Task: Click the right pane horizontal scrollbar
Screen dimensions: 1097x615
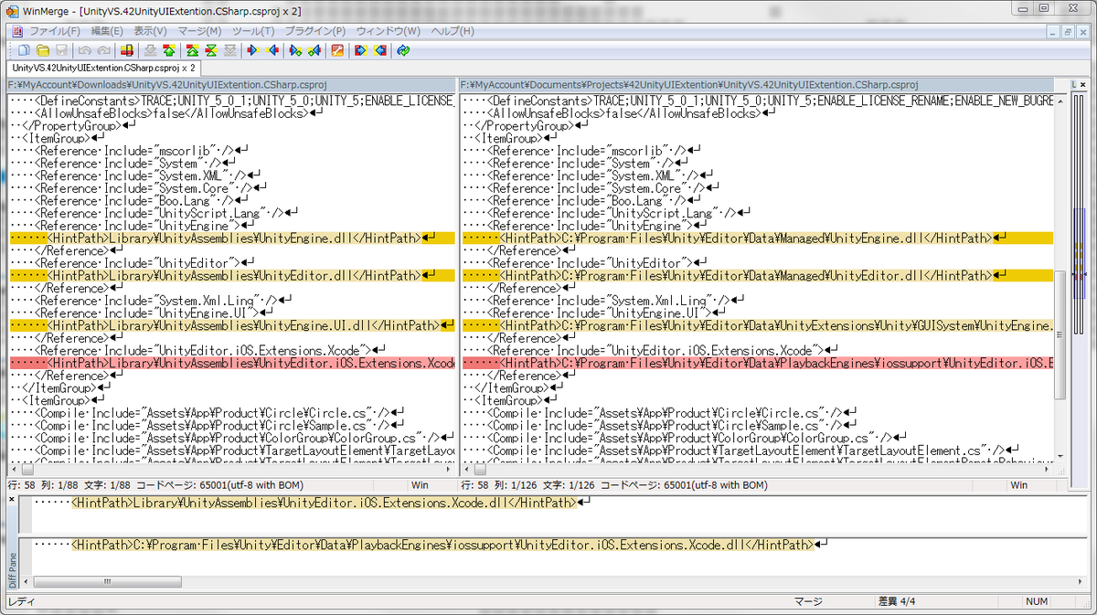Action: click(759, 471)
